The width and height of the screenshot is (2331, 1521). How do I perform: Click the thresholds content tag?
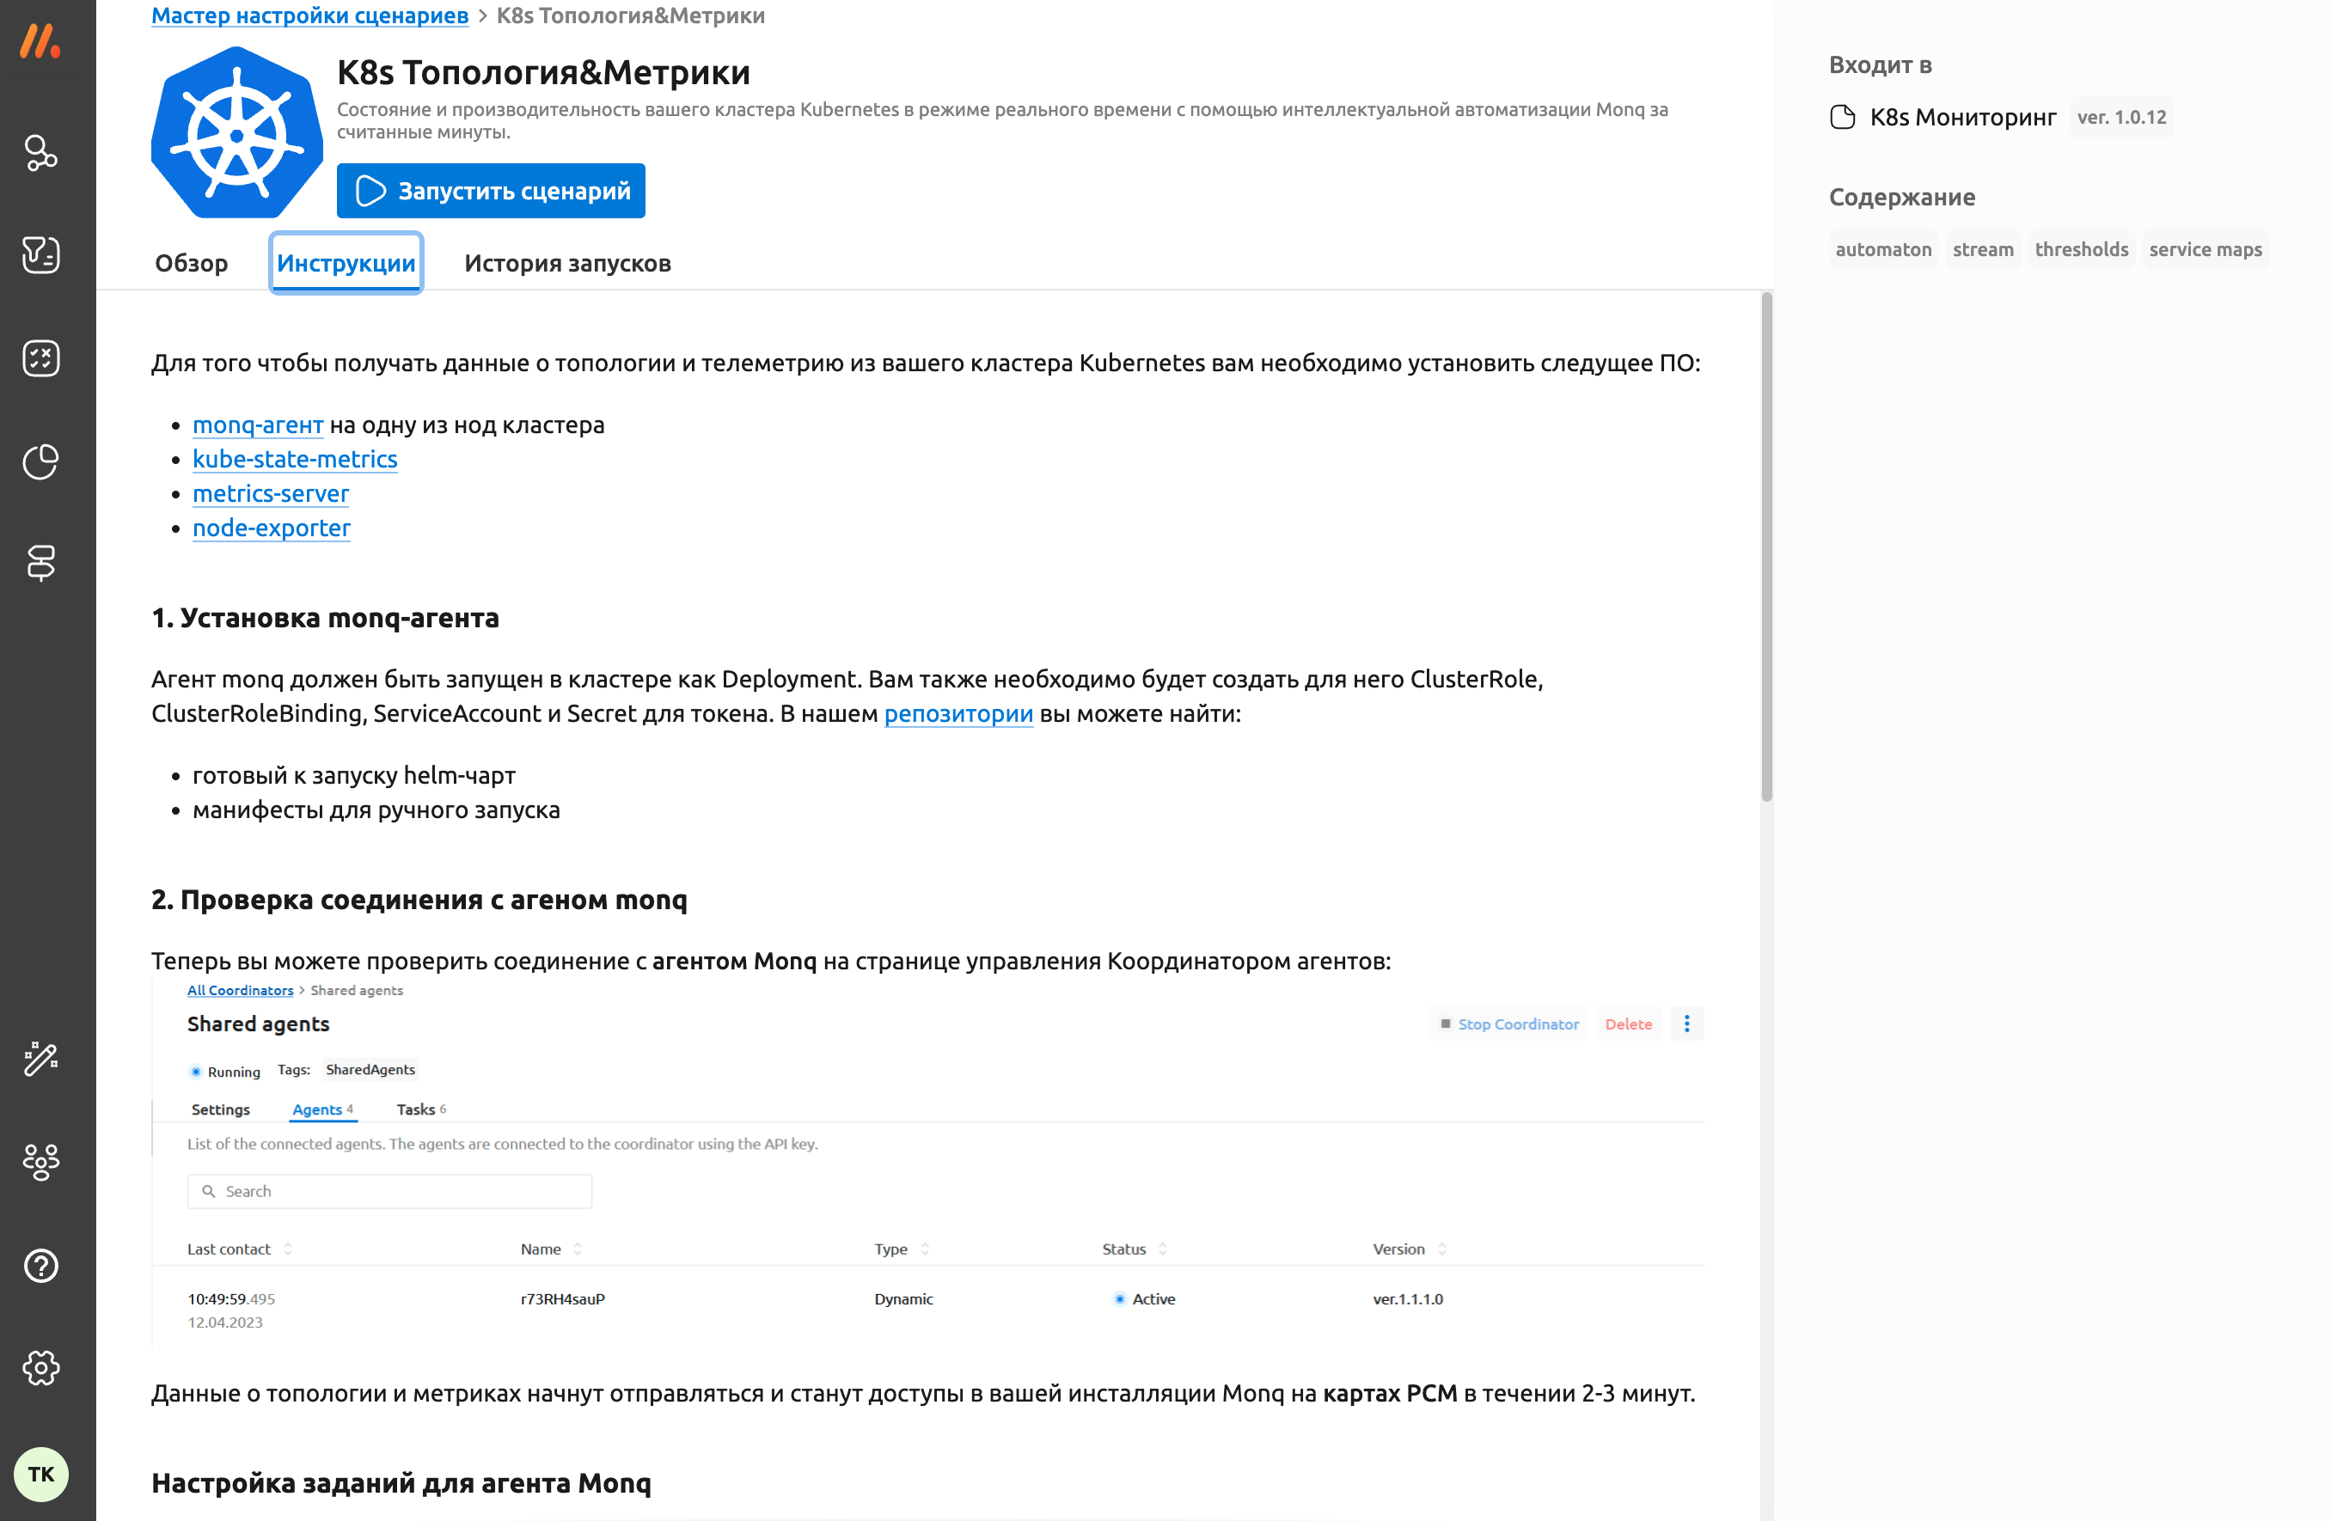[2080, 250]
